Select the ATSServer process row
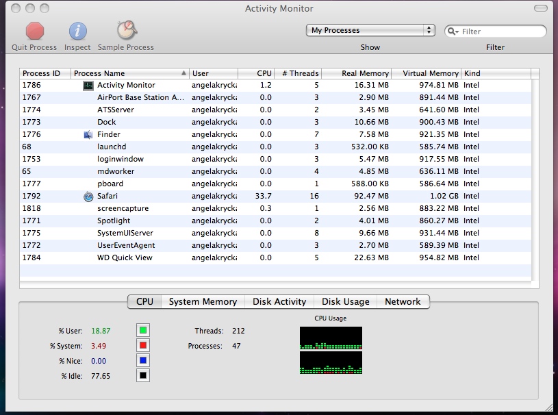This screenshot has height=415, width=558. (275, 110)
